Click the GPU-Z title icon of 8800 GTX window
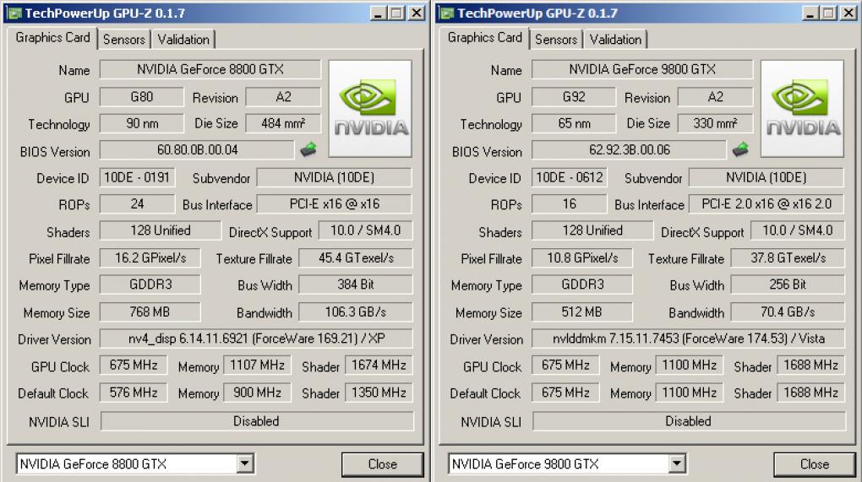 click(14, 13)
